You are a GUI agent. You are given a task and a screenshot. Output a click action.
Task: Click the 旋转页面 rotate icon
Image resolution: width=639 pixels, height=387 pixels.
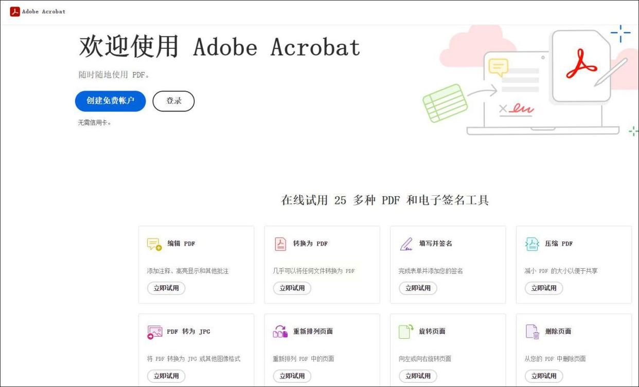pyautogui.click(x=406, y=331)
